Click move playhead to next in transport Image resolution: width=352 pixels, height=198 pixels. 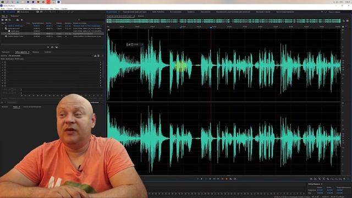pyautogui.click(x=222, y=179)
